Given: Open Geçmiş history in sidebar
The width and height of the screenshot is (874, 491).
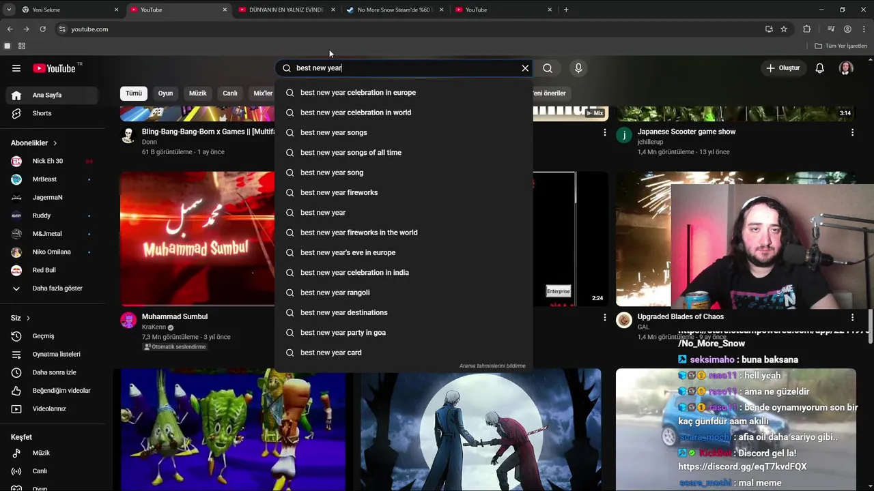Looking at the screenshot, I should click(x=53, y=336).
